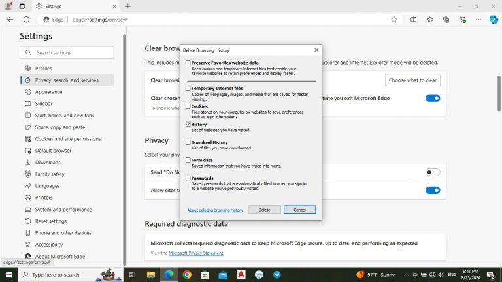This screenshot has width=502, height=282.
Task: Click Delete button in dialog
Action: [x=265, y=210]
